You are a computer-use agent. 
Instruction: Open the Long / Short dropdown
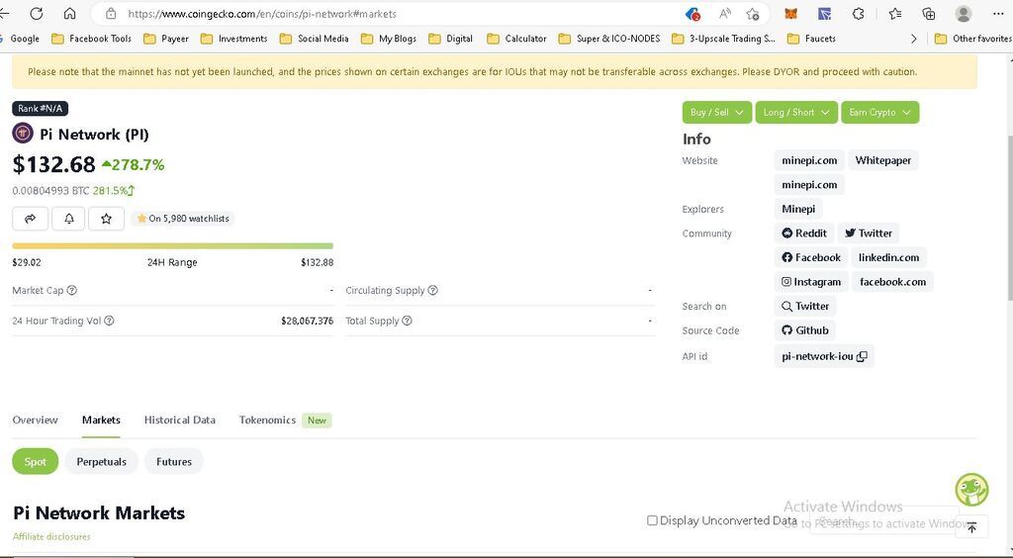795,113
